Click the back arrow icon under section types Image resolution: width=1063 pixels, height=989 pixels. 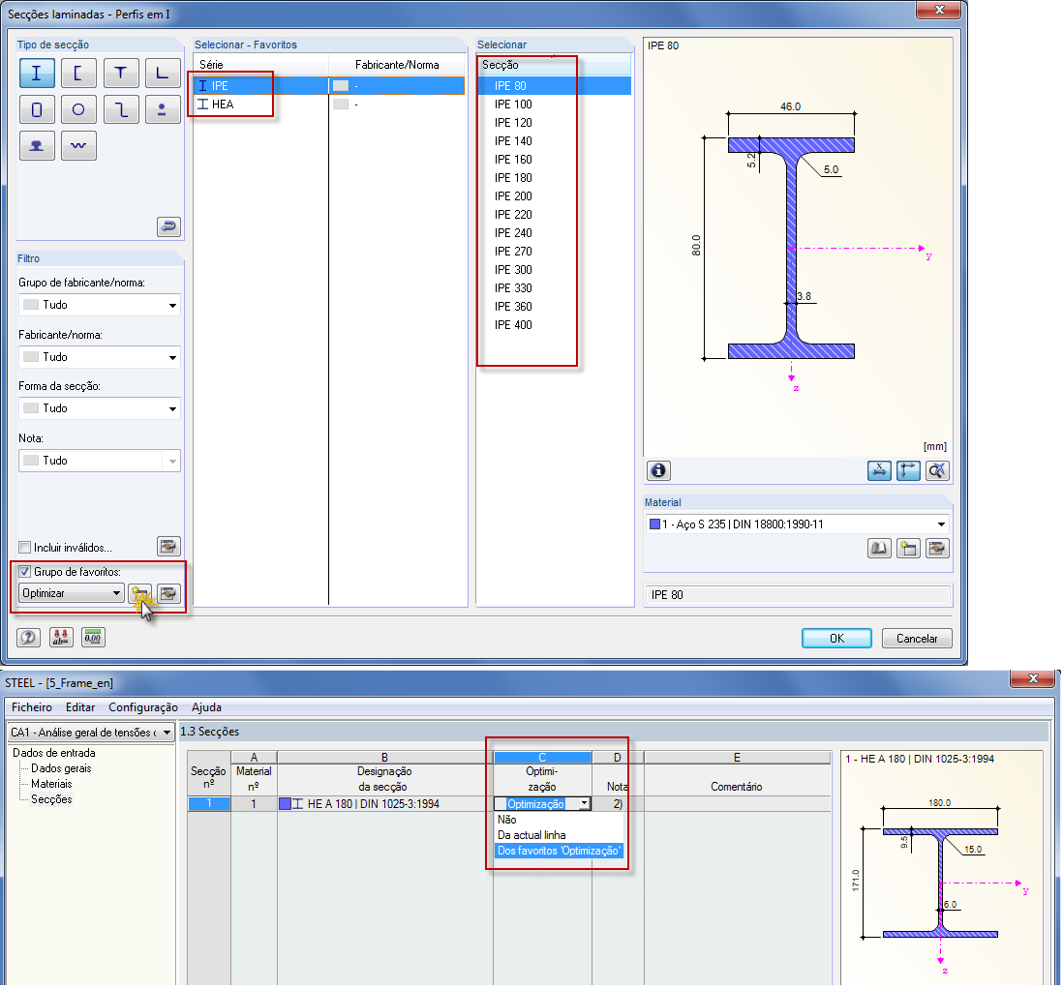point(168,226)
